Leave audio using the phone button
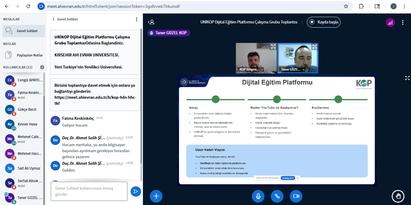This screenshot has width=411, height=205. [x=277, y=196]
